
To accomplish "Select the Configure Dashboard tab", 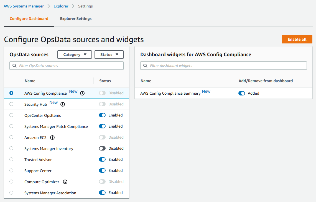I will click(x=29, y=19).
